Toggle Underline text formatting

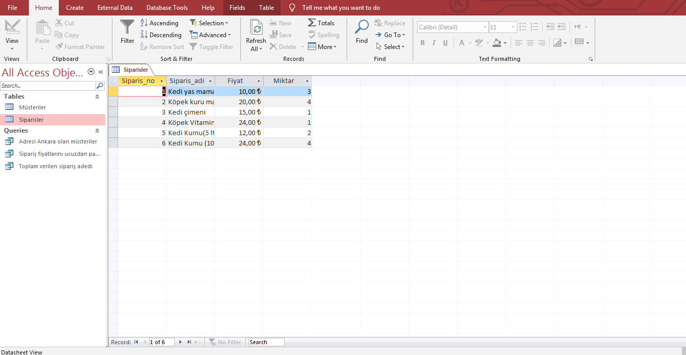point(445,43)
